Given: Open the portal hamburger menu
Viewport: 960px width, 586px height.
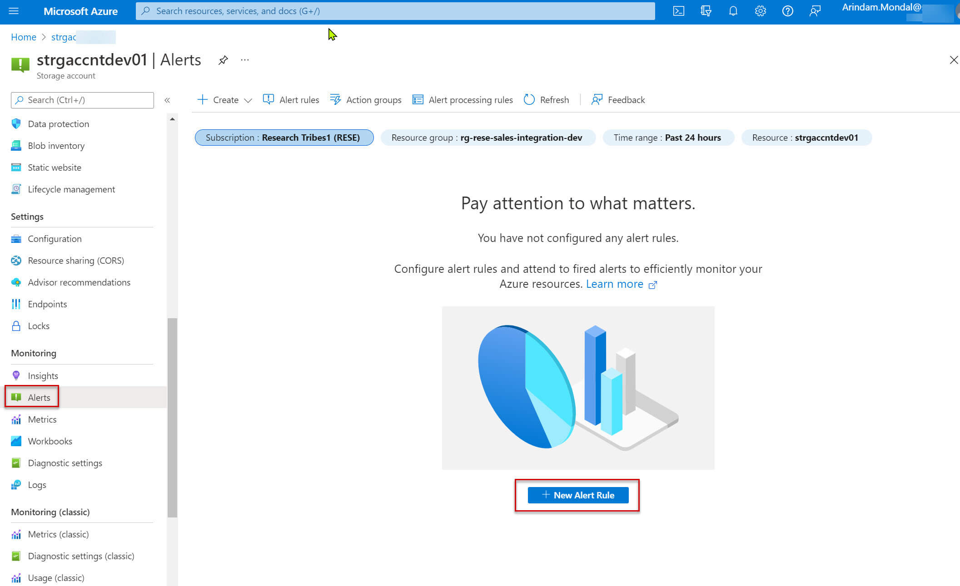Looking at the screenshot, I should 14,11.
